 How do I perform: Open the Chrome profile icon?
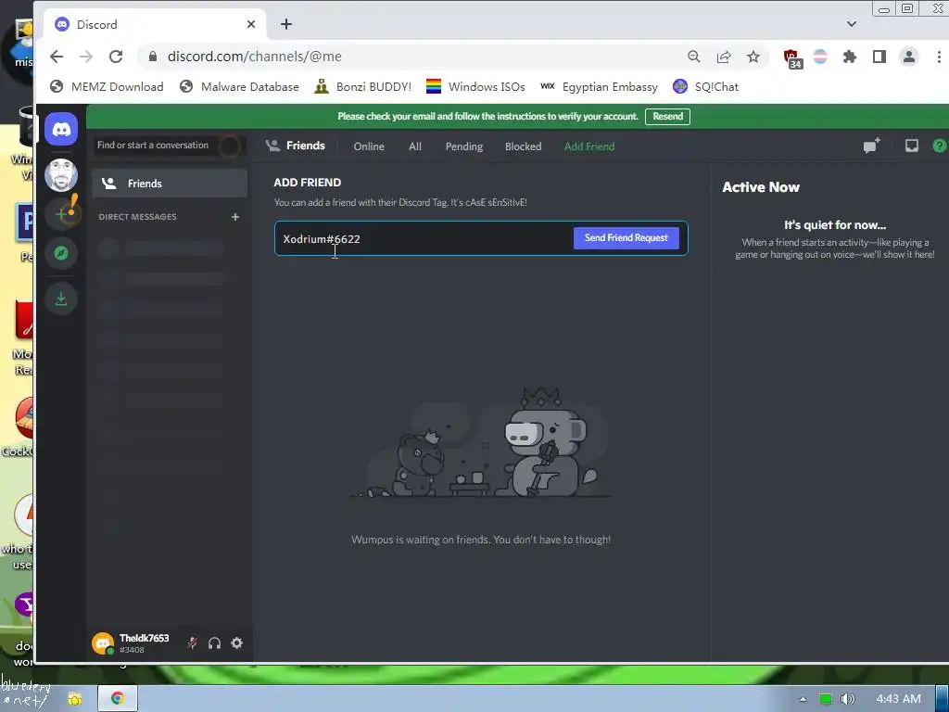(x=909, y=57)
